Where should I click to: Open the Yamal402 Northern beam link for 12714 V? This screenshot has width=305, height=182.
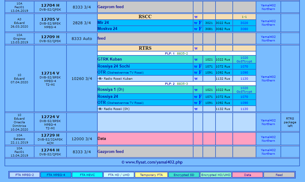(x=268, y=78)
